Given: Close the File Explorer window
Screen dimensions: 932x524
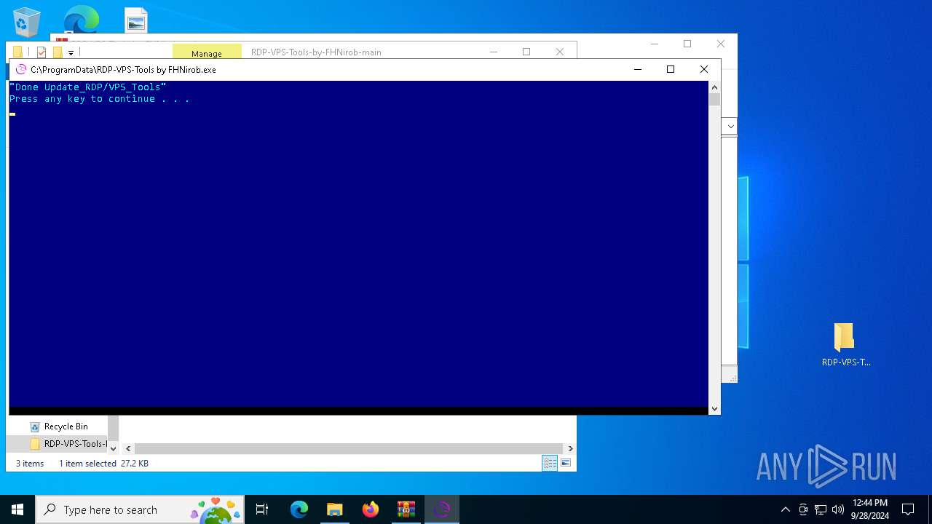Looking at the screenshot, I should (559, 52).
